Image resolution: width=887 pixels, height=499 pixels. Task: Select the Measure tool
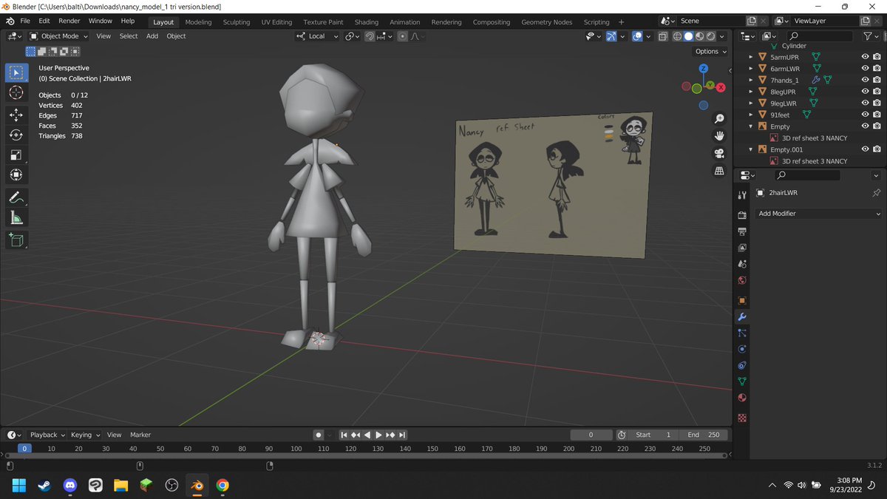[16, 217]
